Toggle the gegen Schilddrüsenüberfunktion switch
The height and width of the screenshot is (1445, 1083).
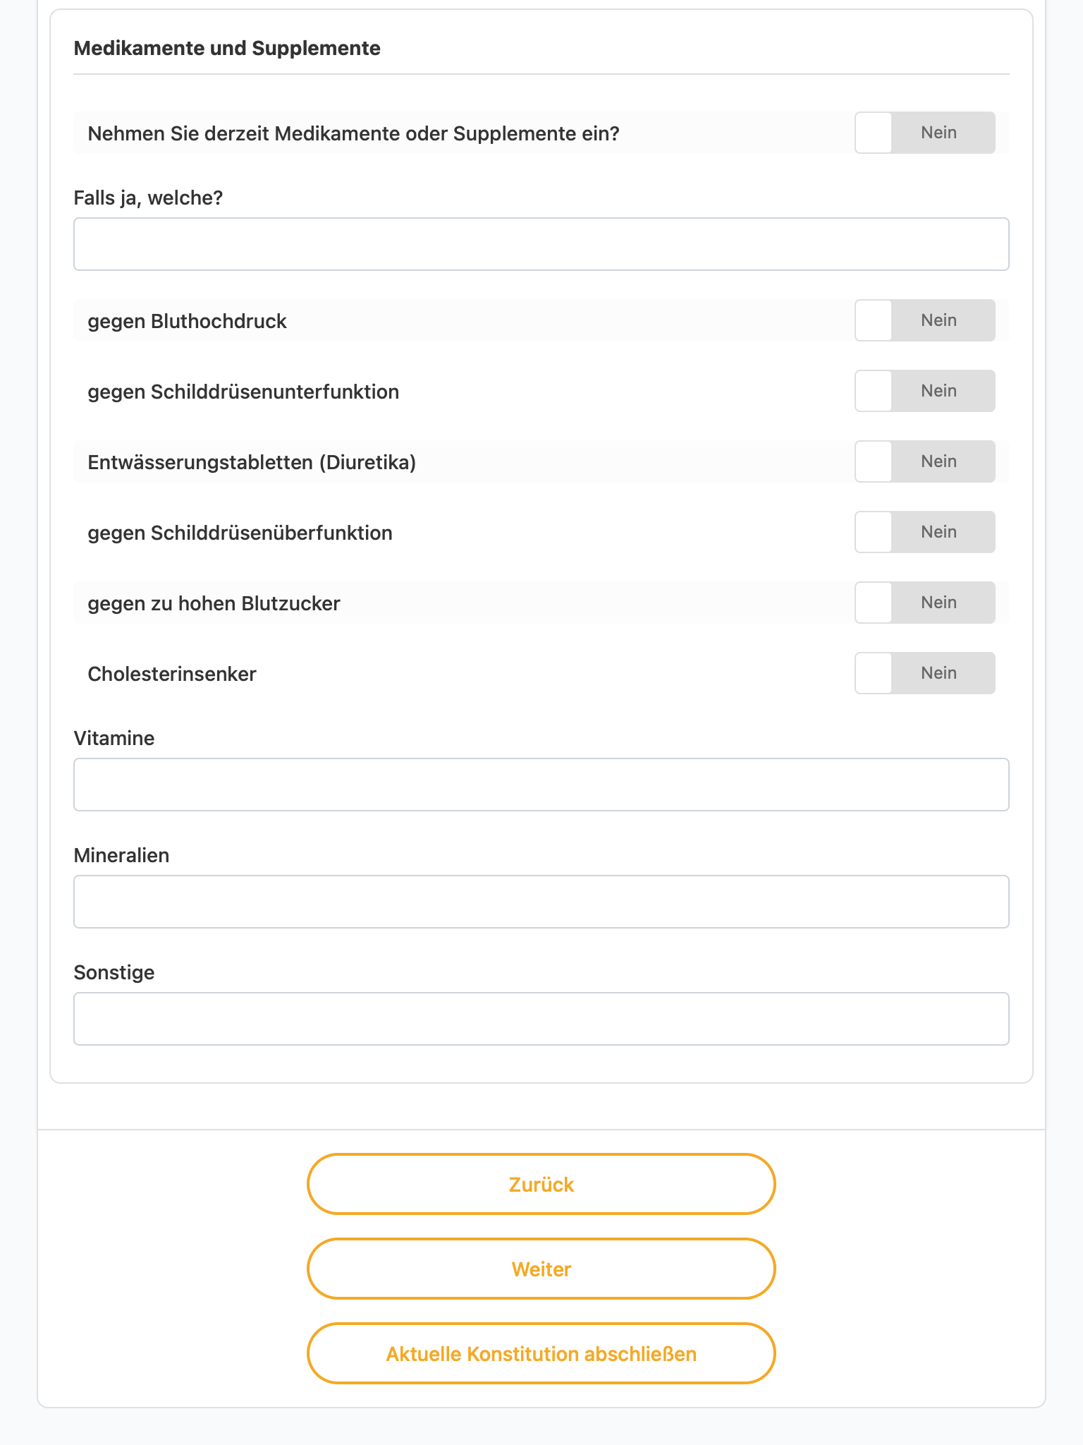click(925, 532)
